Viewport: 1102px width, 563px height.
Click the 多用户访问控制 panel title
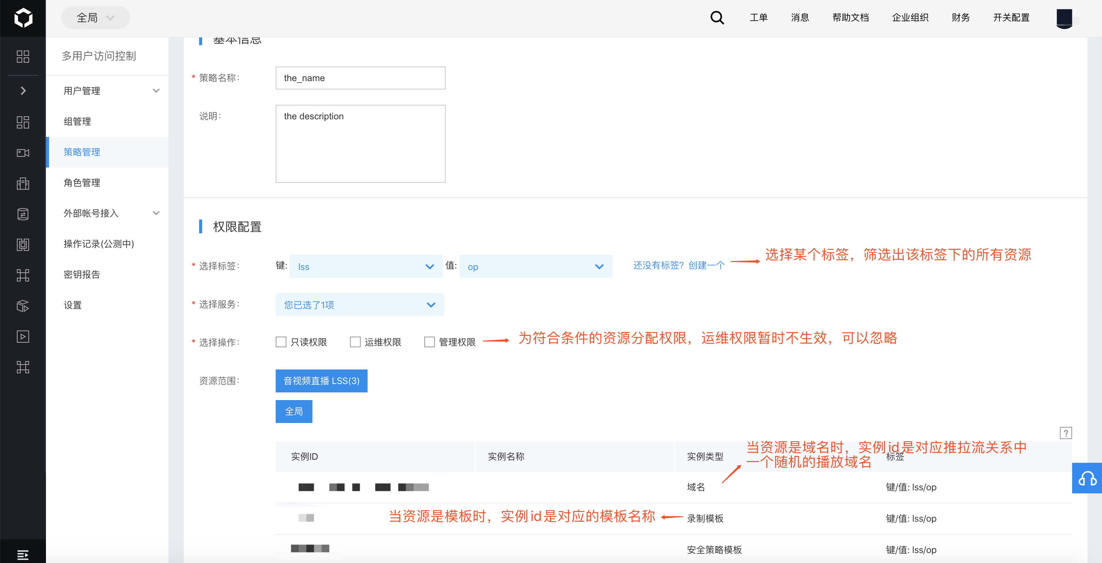coord(99,56)
